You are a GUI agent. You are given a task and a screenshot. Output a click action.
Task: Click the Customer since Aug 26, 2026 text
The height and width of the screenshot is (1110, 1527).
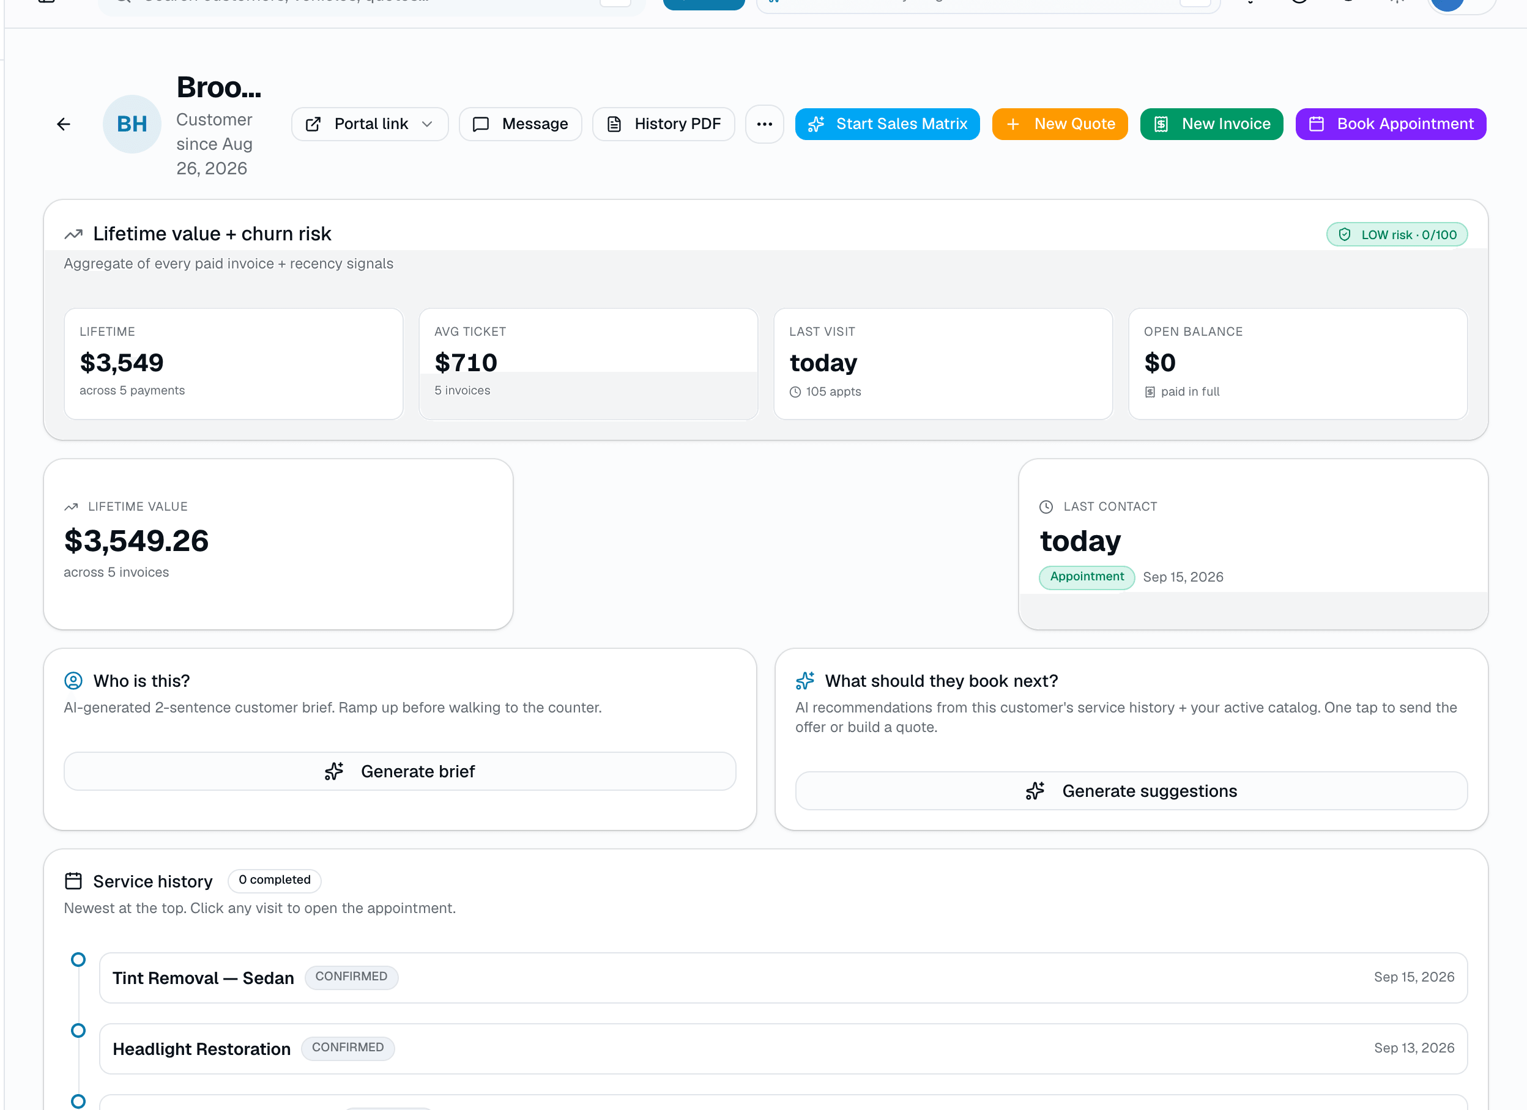click(x=215, y=144)
